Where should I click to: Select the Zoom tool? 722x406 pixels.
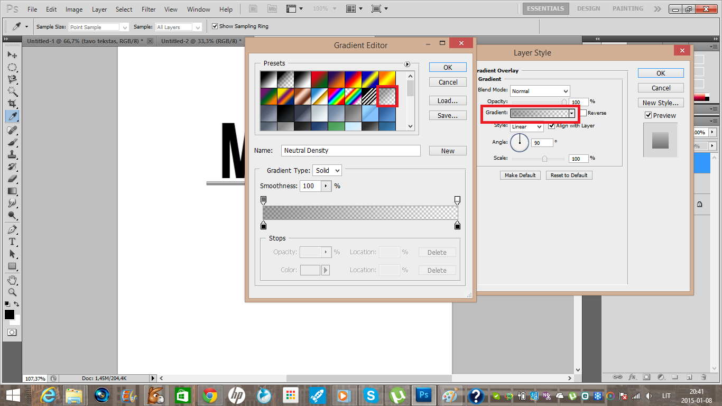click(x=12, y=292)
